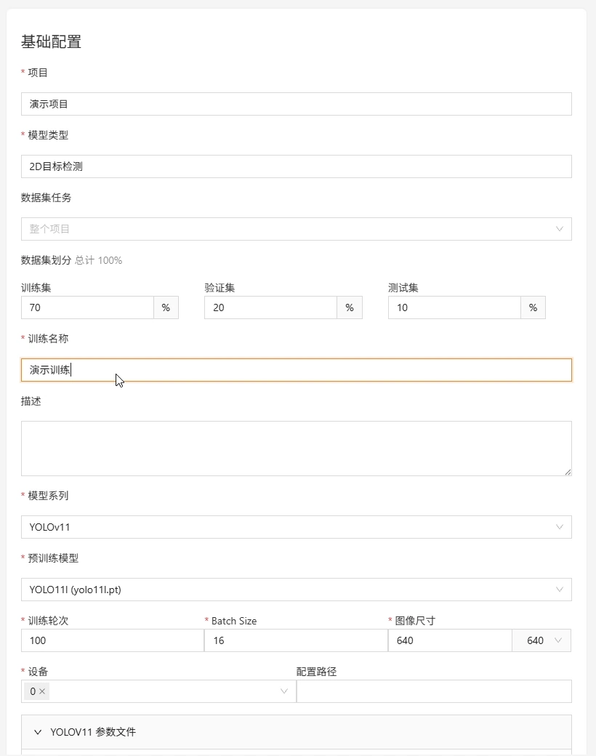Remove device tag 0 via its x icon
The image size is (596, 756).
click(x=42, y=691)
